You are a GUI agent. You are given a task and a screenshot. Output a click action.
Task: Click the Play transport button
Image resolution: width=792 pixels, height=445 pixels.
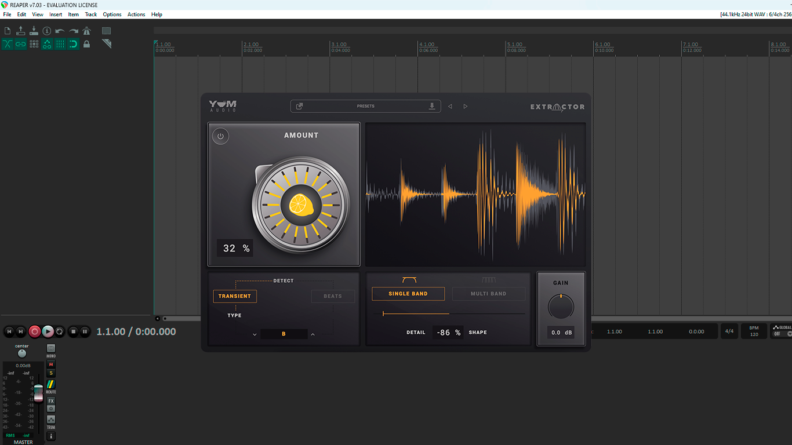pyautogui.click(x=48, y=331)
